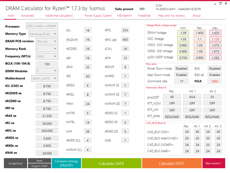Screen dimensions: 230x173
Task: Click procODT Rec value 40
Action: point(172,97)
